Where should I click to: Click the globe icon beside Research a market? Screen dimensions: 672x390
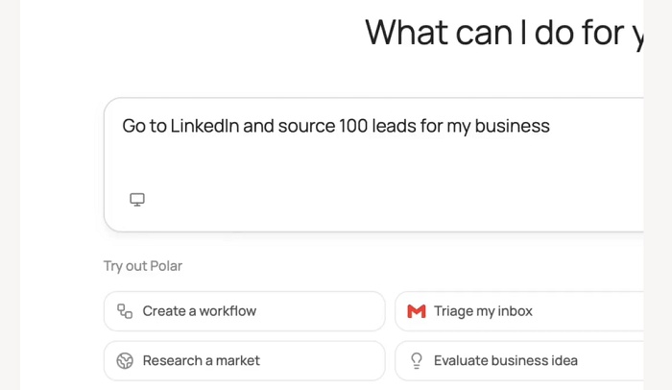pyautogui.click(x=125, y=361)
